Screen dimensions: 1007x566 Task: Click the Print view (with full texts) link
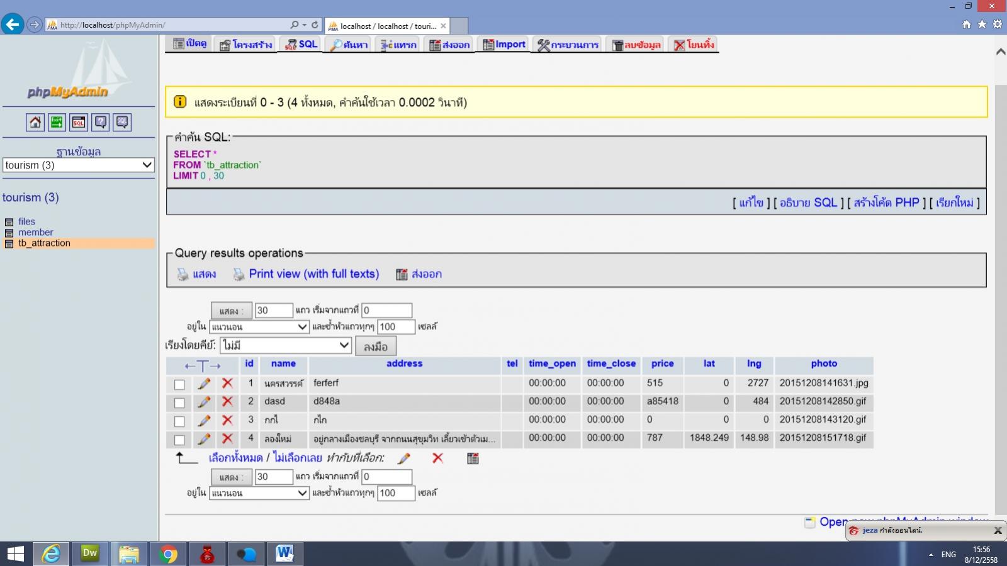(x=313, y=274)
